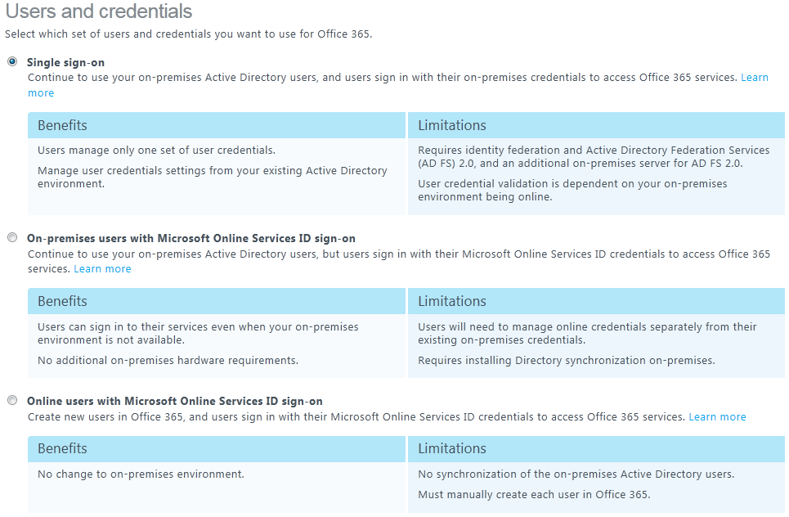Click Benefits header in On-premises users table
The image size is (789, 517).
pos(62,301)
